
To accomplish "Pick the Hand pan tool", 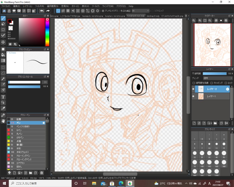I will 3,121.
